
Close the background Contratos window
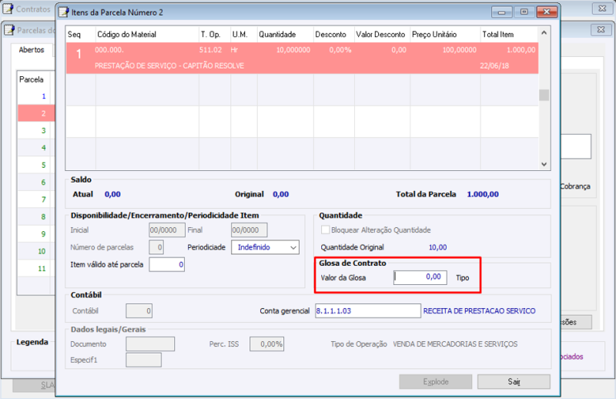coord(602,8)
